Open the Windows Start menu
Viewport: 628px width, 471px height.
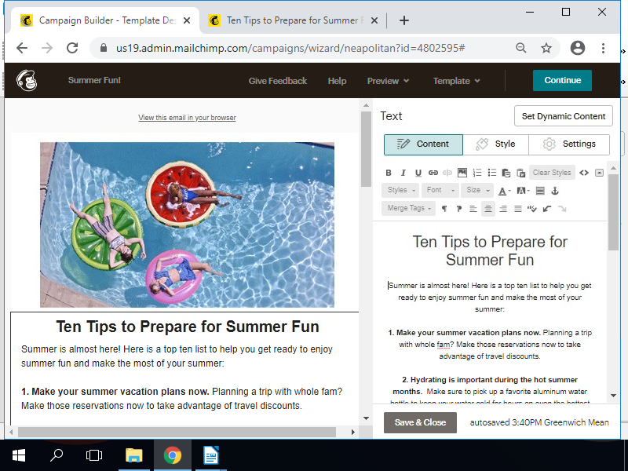pyautogui.click(x=19, y=455)
